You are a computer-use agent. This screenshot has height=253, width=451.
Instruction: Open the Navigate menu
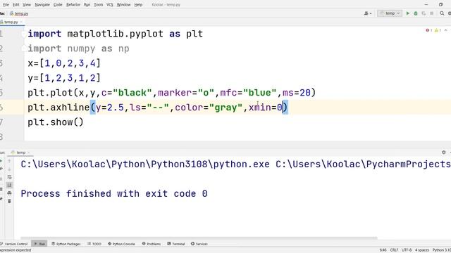tap(42, 5)
